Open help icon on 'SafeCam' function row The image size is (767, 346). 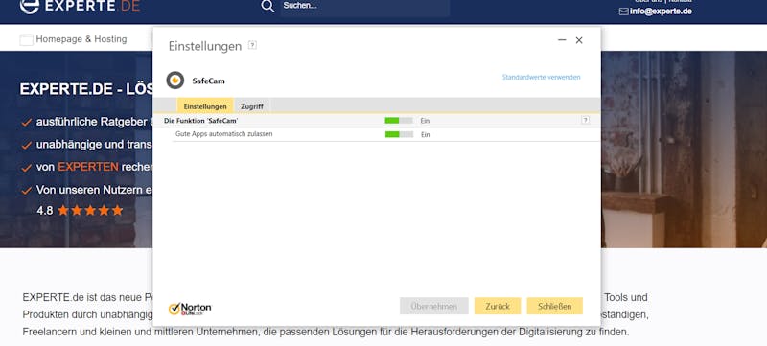(585, 120)
